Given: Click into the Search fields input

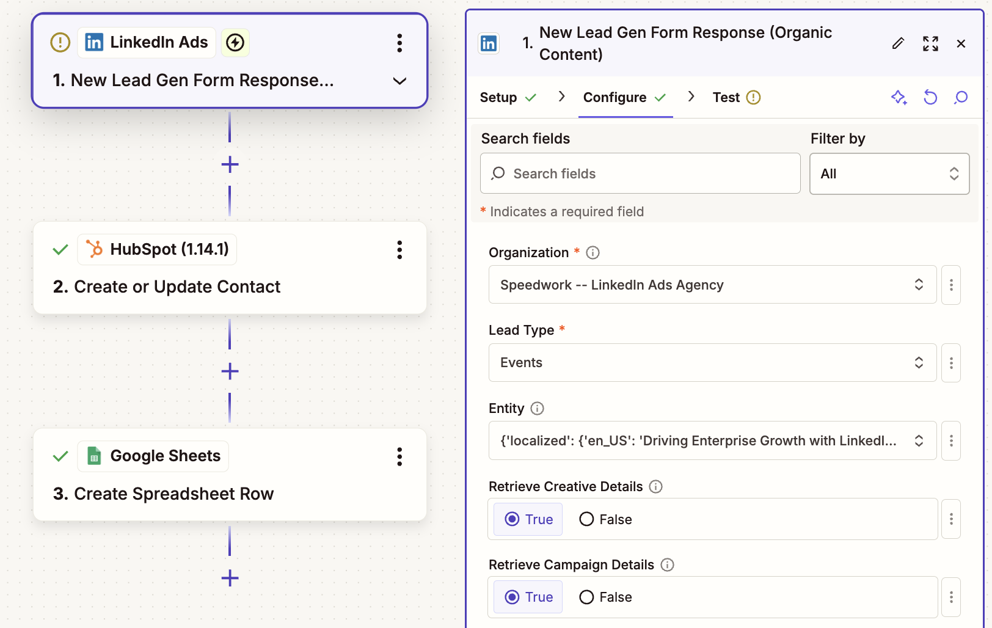Looking at the screenshot, I should (x=640, y=173).
